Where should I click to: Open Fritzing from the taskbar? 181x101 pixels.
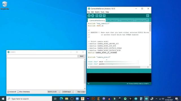(x=83, y=99)
